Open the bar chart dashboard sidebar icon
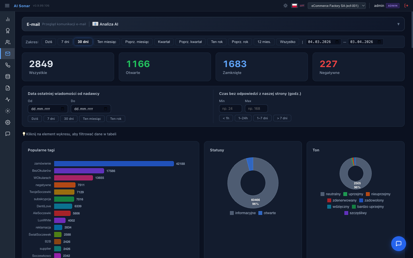413x258 pixels. pos(8,19)
